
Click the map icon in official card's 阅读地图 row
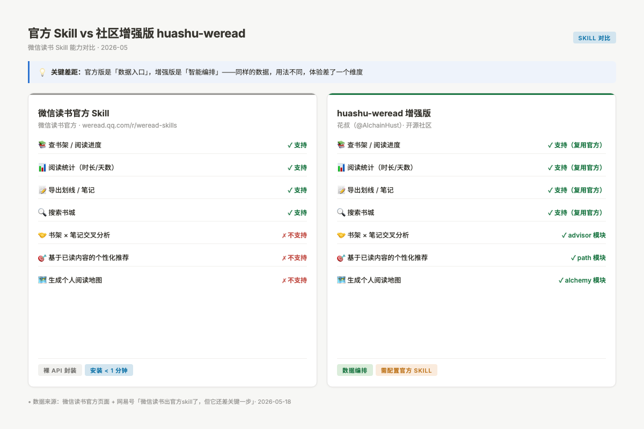42,280
